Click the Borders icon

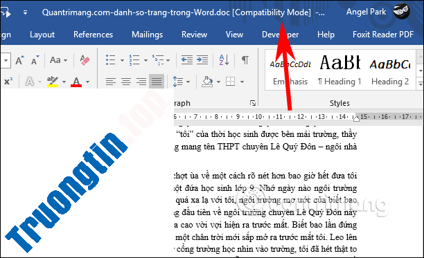pyautogui.click(x=231, y=81)
